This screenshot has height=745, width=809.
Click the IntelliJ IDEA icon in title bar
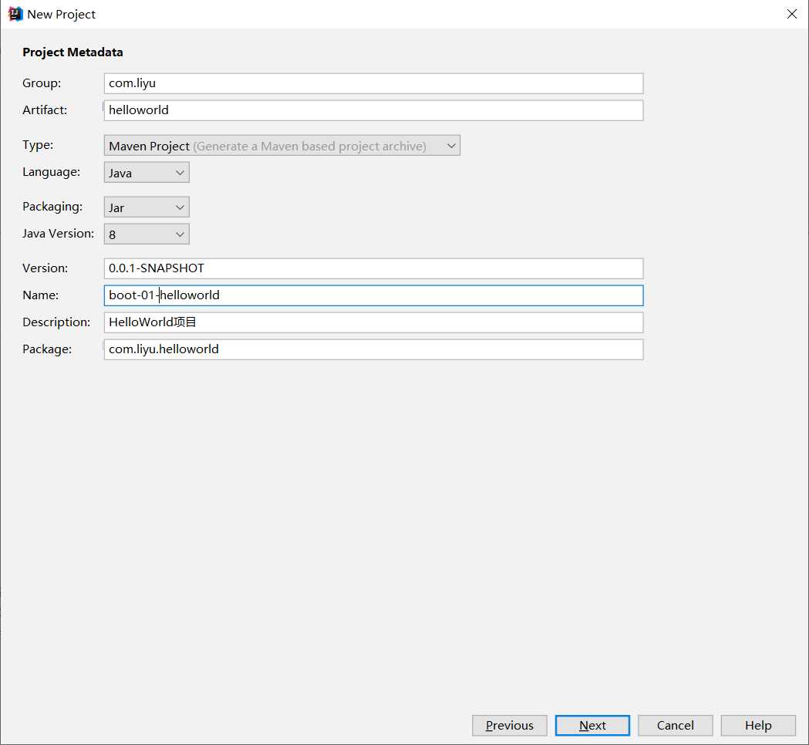pos(15,14)
